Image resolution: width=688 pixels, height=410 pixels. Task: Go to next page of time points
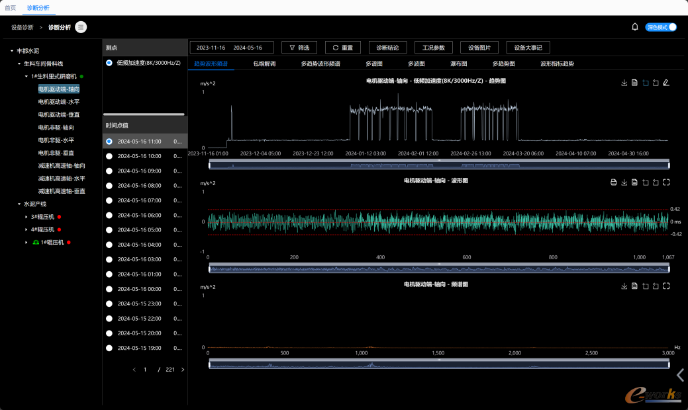[183, 370]
